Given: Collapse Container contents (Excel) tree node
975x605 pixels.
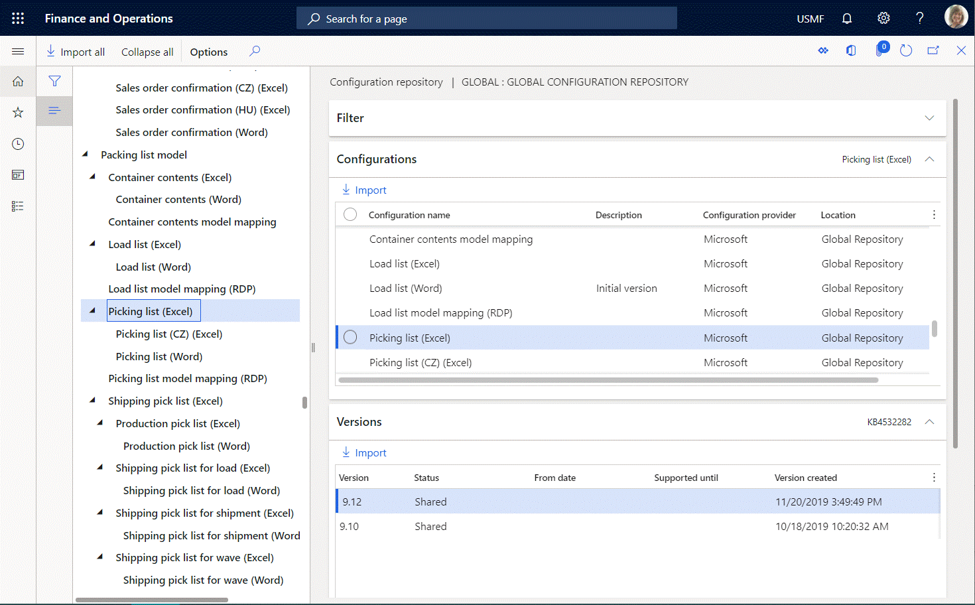Looking at the screenshot, I should tap(92, 176).
